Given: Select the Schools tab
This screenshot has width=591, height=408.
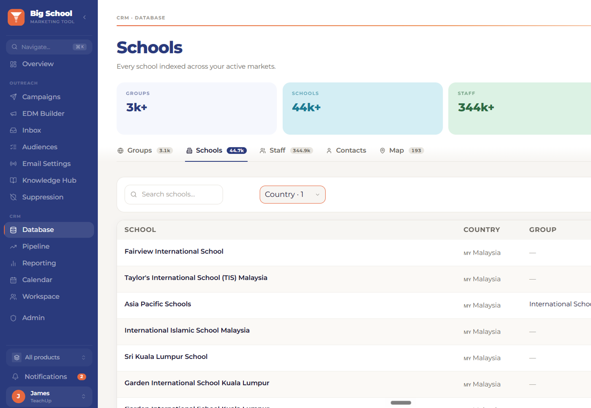Looking at the screenshot, I should click(216, 151).
